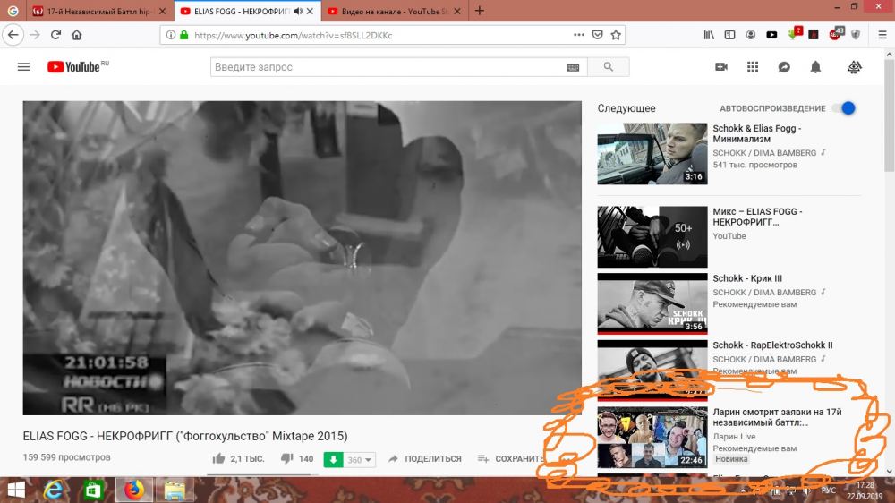Open create video camera icon
895x503 pixels.
721,67
